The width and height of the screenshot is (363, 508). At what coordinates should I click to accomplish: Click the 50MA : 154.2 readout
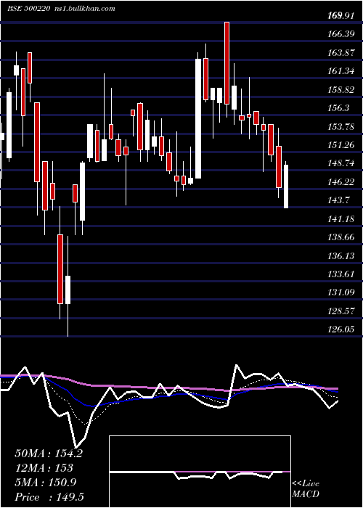49,454
